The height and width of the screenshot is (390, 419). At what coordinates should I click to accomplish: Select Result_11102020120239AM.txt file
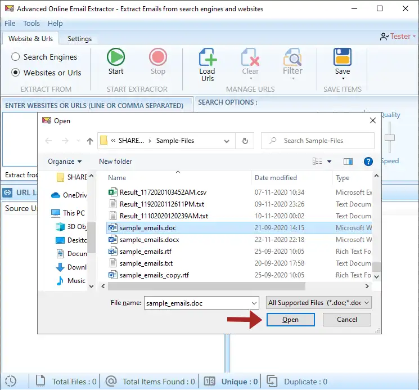coord(239,216)
